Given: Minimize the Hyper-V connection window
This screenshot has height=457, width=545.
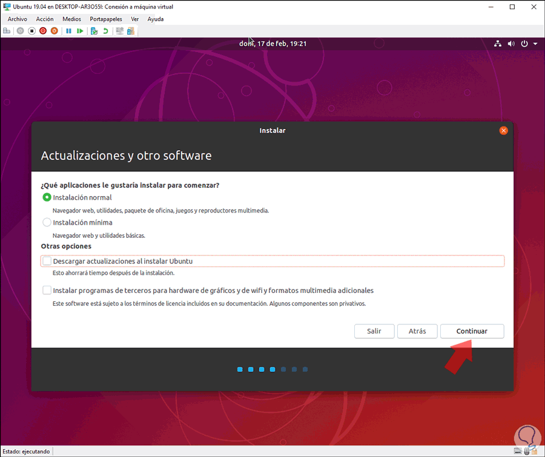Looking at the screenshot, I should tap(490, 7).
